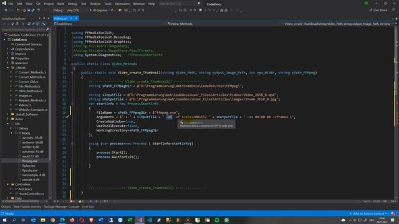This screenshot has height=224, width=399.
Task: Select Images.cs in Solution Explorer
Action: pos(25,96)
